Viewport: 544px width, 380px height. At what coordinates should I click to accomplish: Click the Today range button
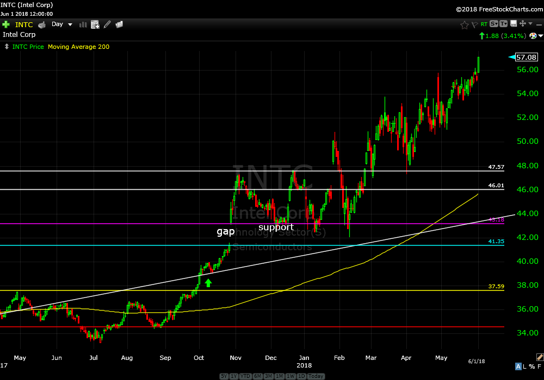(315, 376)
